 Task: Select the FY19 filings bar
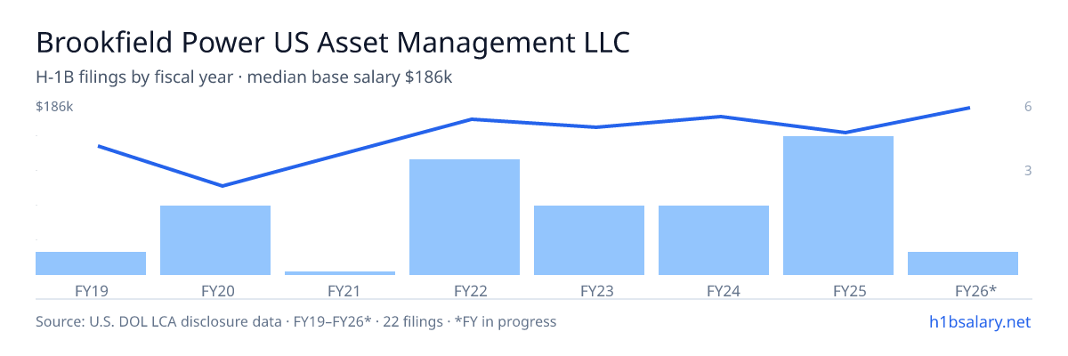[91, 263]
